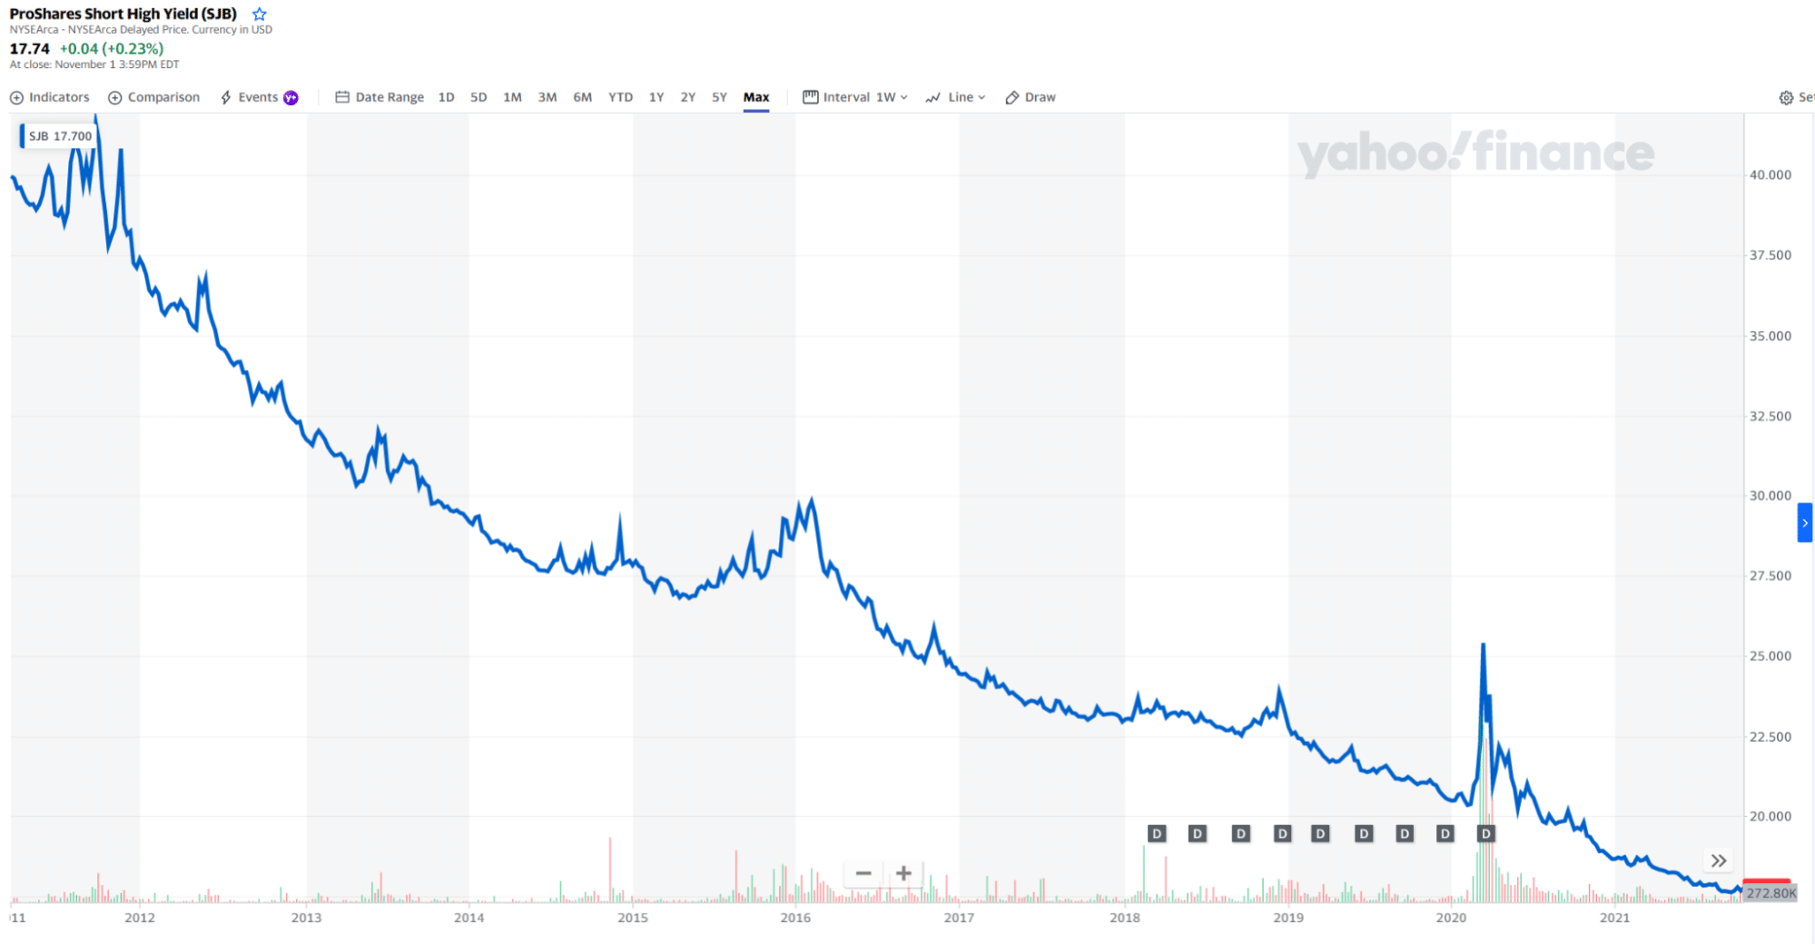
Task: Expand the Line chart type dropdown
Action: (x=955, y=97)
